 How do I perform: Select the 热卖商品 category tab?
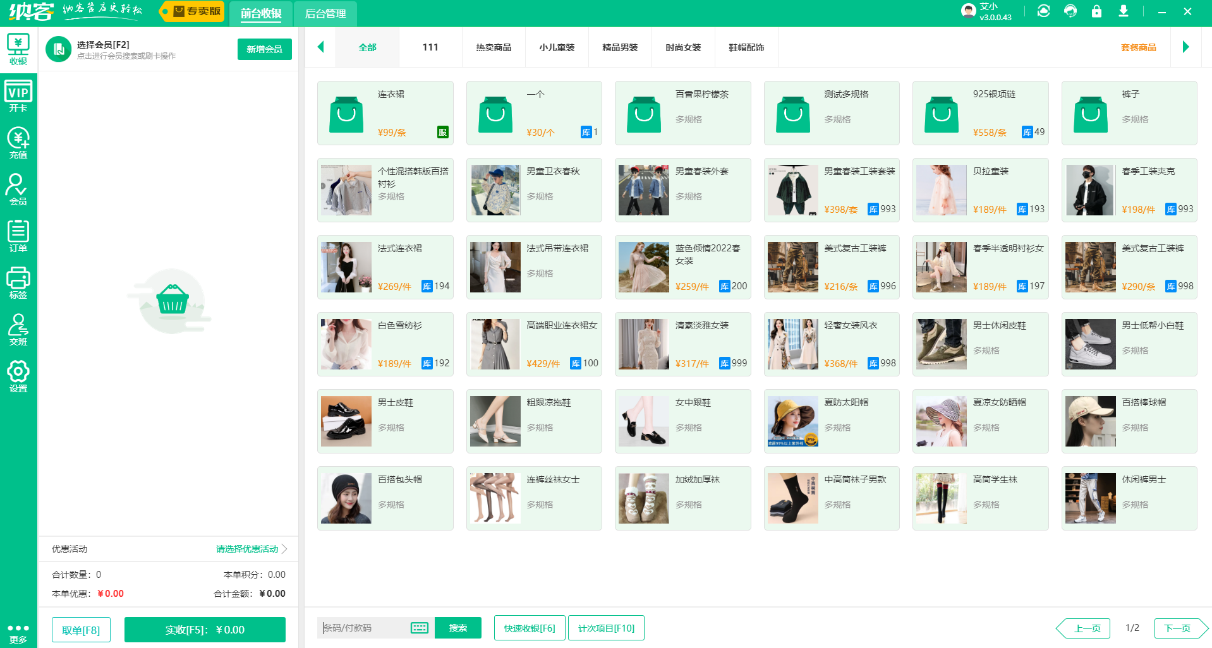494,47
